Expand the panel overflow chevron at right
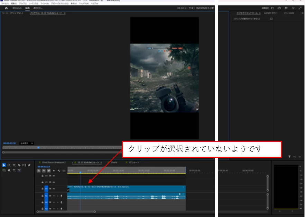 coord(303,13)
